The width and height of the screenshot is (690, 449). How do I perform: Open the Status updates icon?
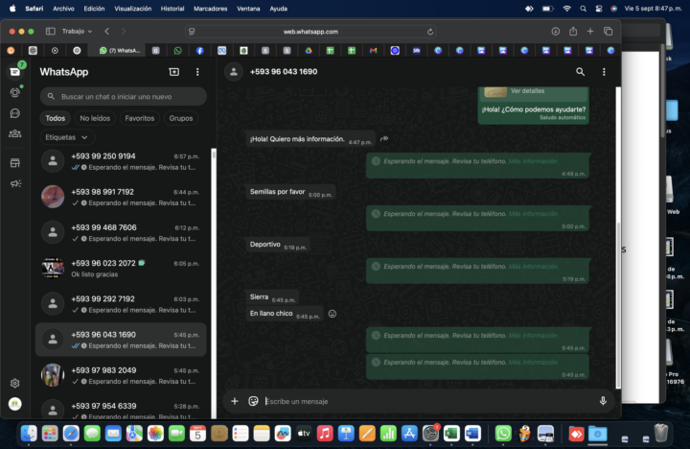tap(15, 92)
